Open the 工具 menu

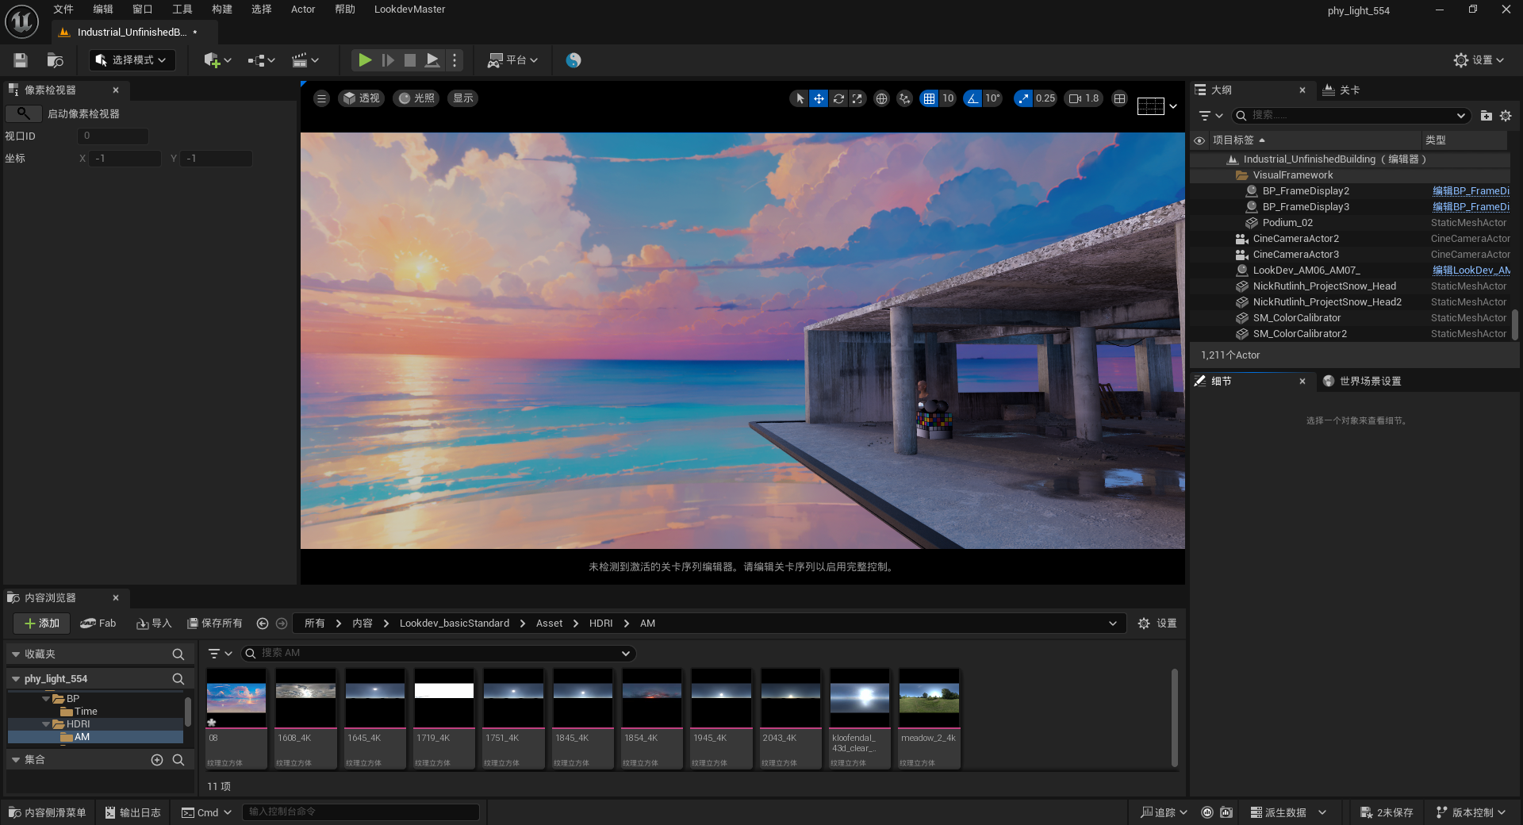pyautogui.click(x=182, y=10)
